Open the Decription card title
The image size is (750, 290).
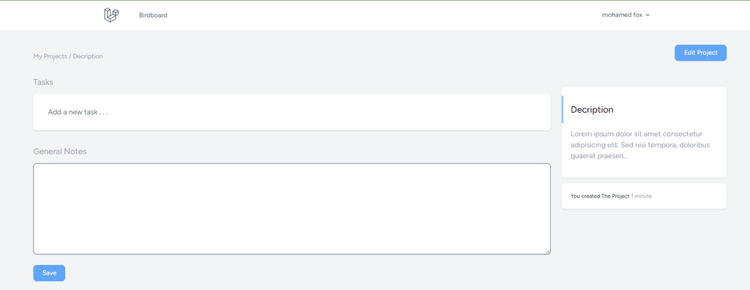[592, 110]
